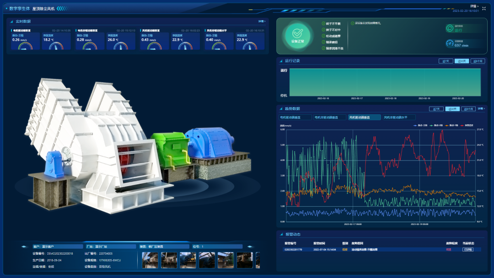Toggle the 转子不平衡 check indicator

(323, 23)
